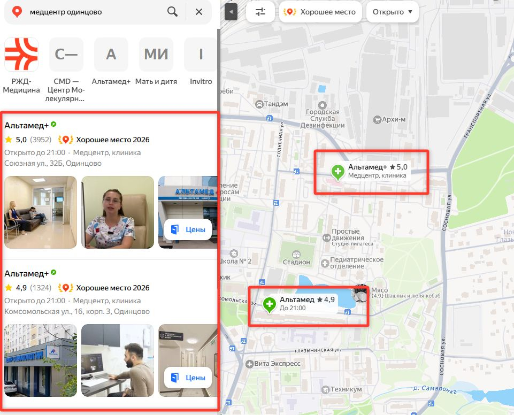This screenshot has height=415, width=514.
Task: Click the Архи-м shop map icon
Action: tap(377, 120)
